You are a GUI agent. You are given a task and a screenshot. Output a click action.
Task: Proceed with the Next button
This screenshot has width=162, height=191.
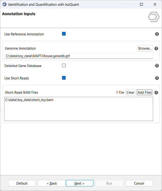pyautogui.click(x=79, y=183)
